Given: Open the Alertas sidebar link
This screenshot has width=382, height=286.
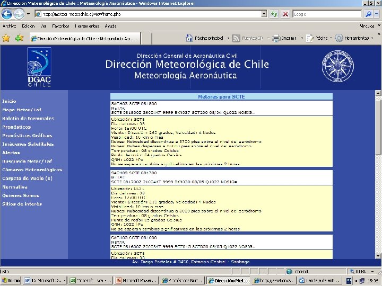Looking at the screenshot, I should coord(11,153).
